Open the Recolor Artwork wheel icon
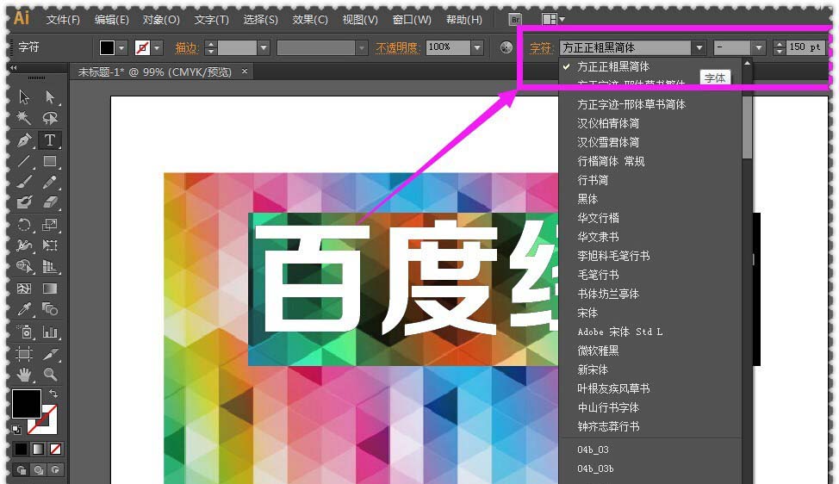 click(507, 47)
